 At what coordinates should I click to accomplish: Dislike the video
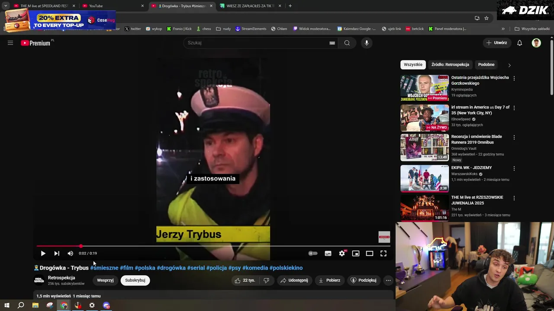pos(267,280)
